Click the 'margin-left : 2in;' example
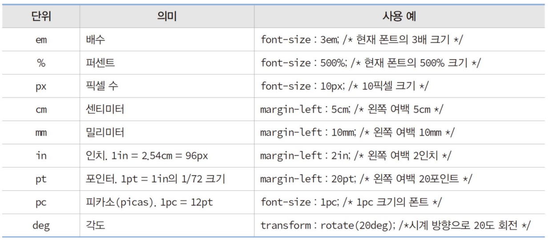 tap(305, 155)
